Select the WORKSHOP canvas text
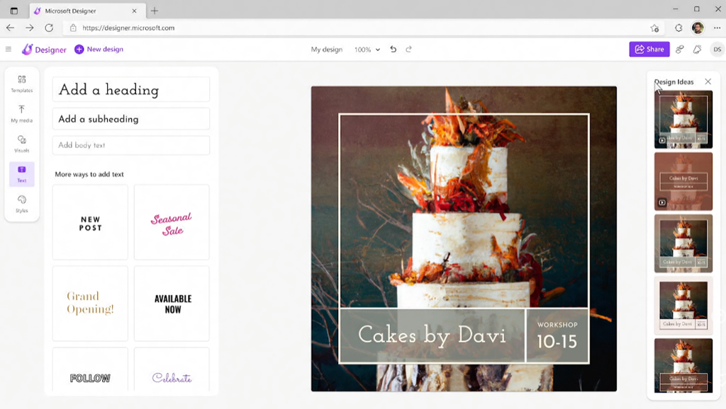 (557, 325)
